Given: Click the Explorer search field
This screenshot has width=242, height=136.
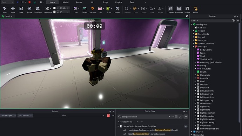Looking at the screenshot, I should coord(211,20).
